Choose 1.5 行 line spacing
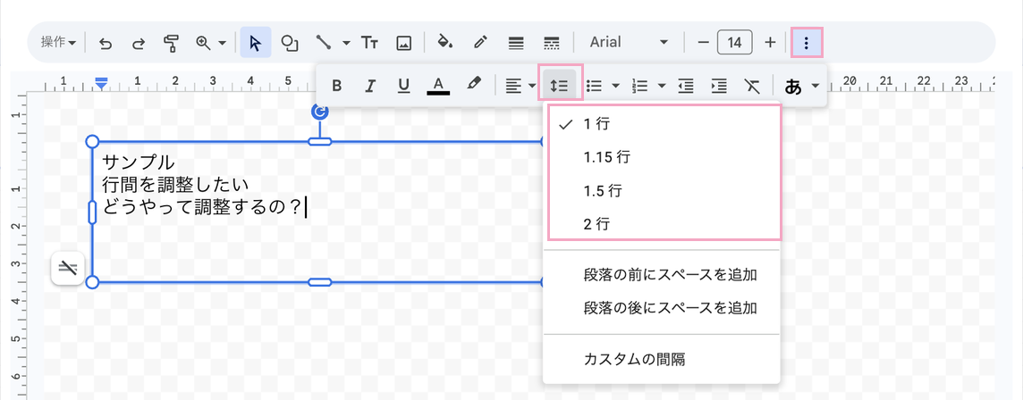1023x400 pixels. point(662,191)
